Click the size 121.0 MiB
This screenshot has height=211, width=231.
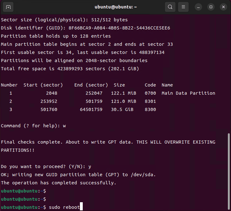point(123,101)
